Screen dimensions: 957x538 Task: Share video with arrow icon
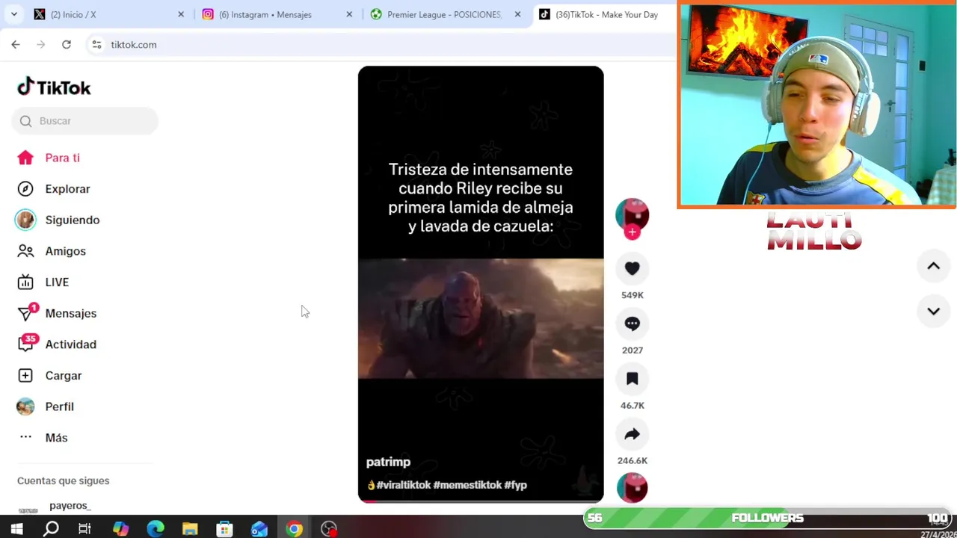(x=632, y=434)
